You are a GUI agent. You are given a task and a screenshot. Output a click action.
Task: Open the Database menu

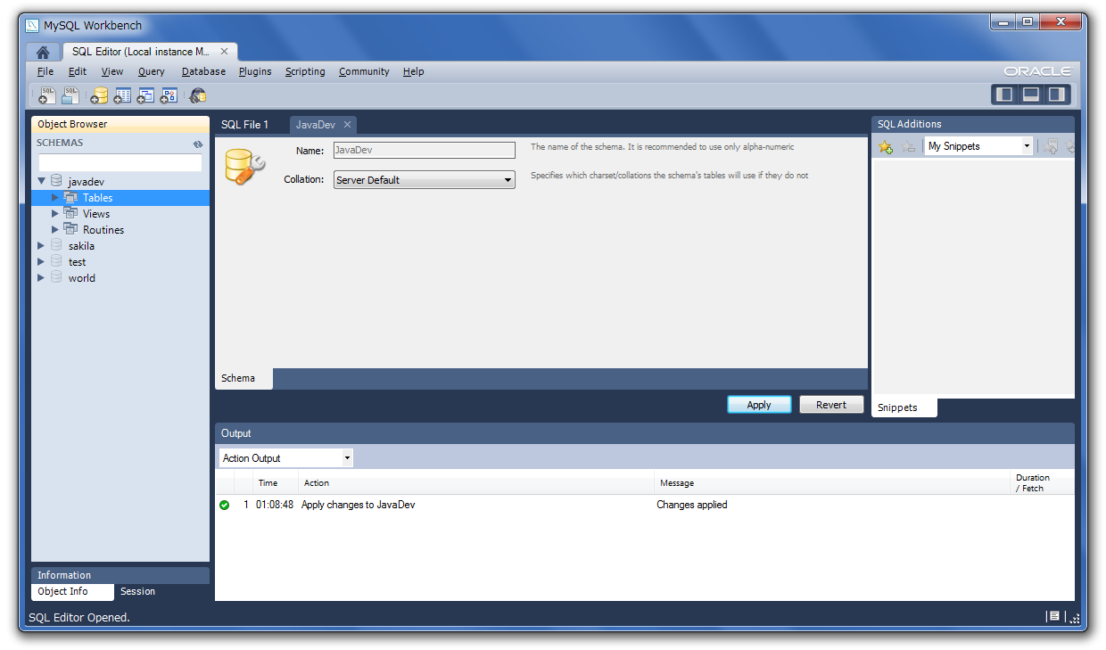(x=203, y=71)
